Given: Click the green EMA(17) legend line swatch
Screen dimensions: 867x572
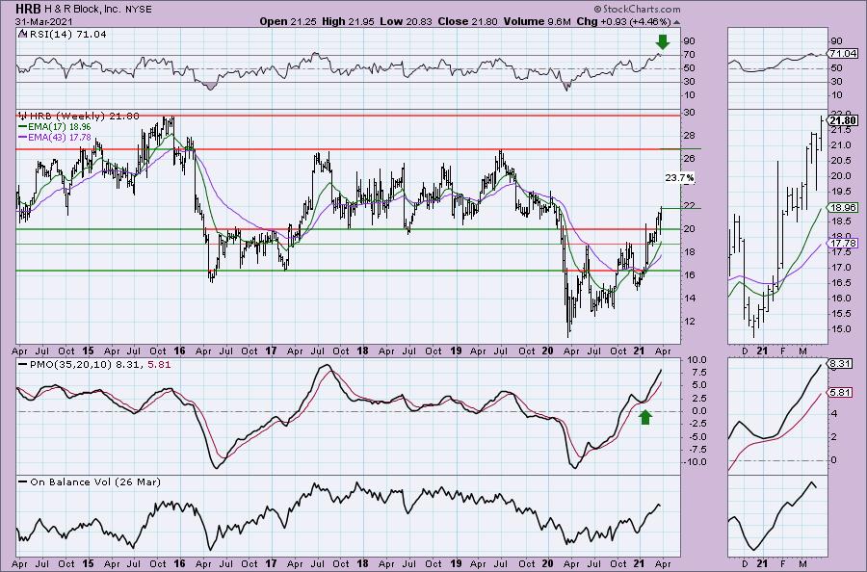Looking at the screenshot, I should (x=23, y=126).
